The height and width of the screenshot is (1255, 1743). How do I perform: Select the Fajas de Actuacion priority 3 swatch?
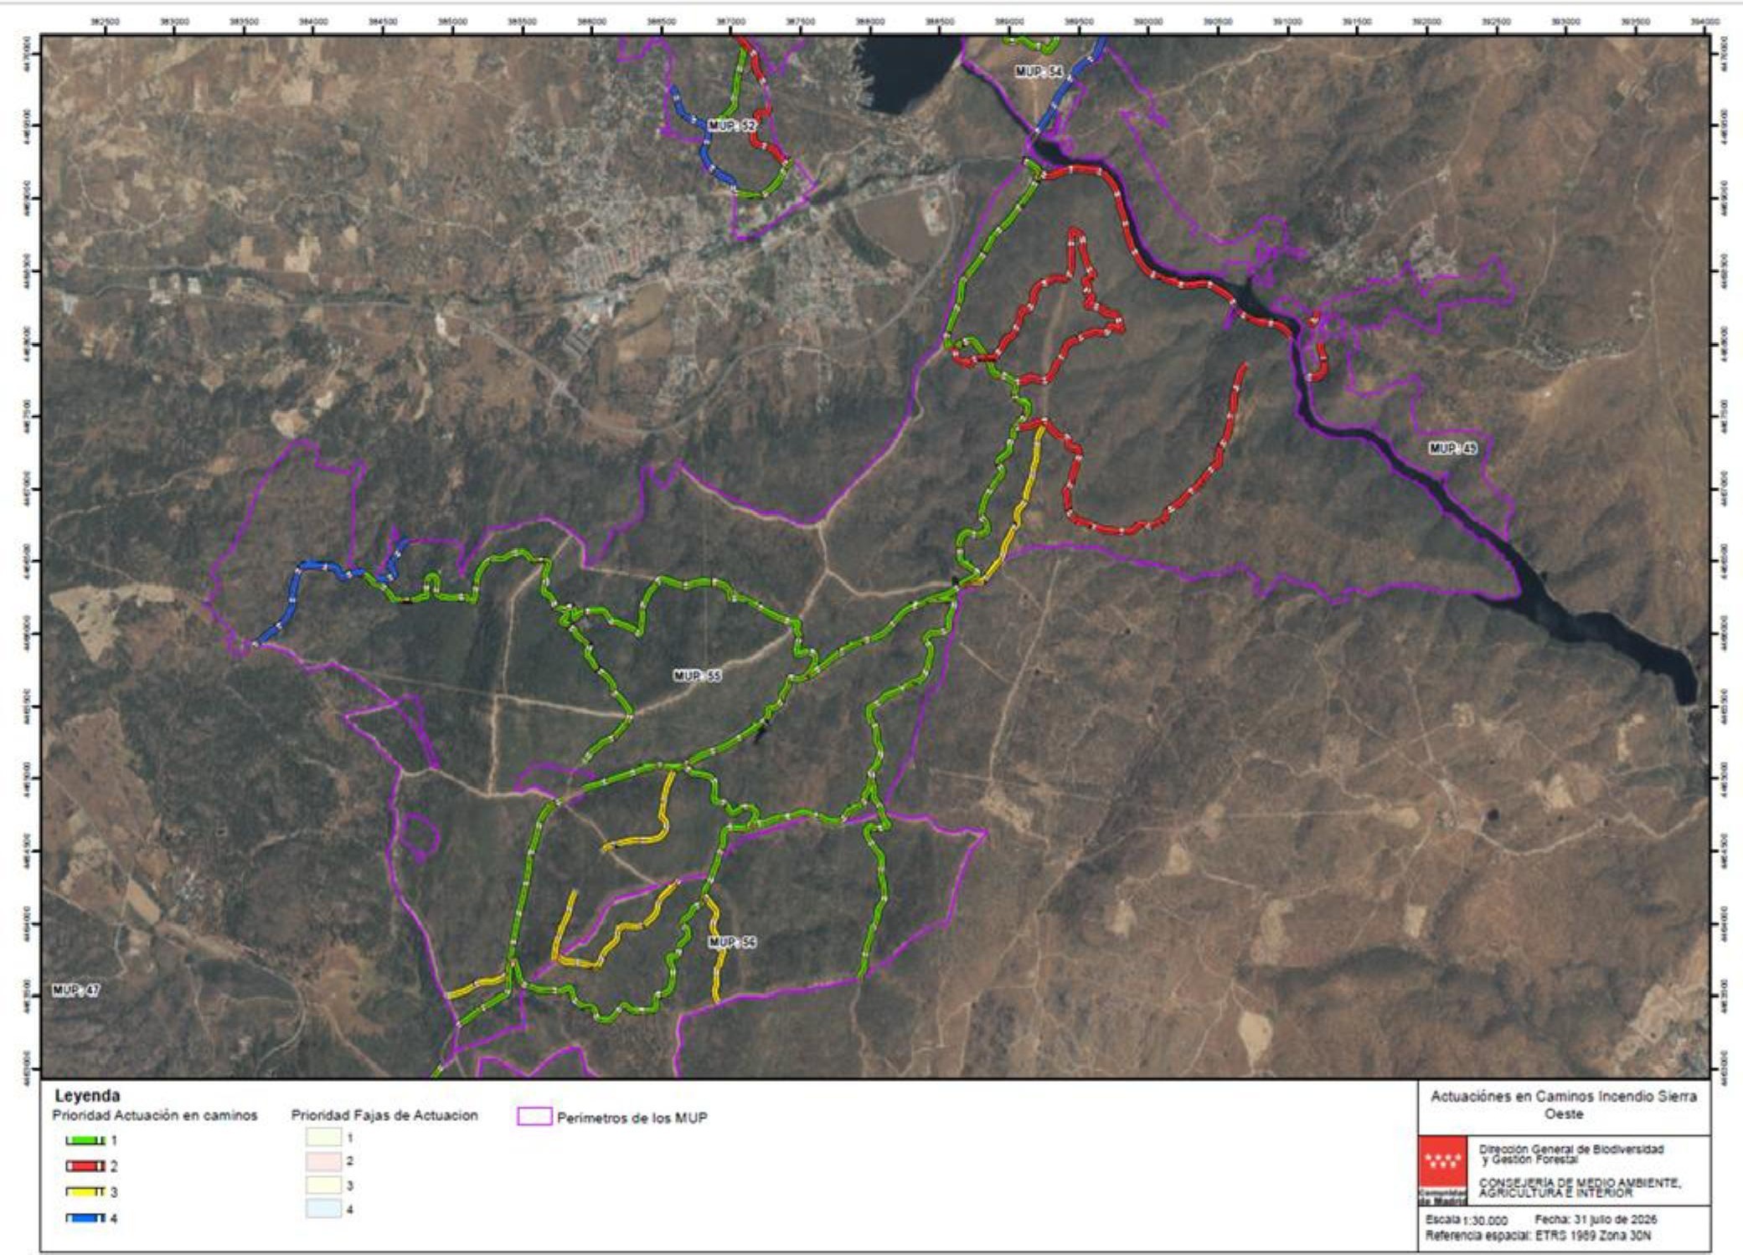tap(323, 1186)
